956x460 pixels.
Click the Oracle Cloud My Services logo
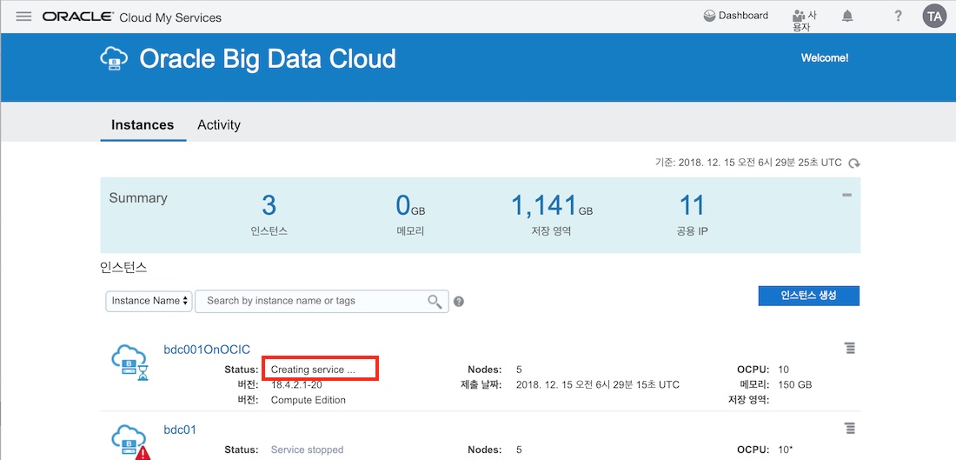click(132, 17)
